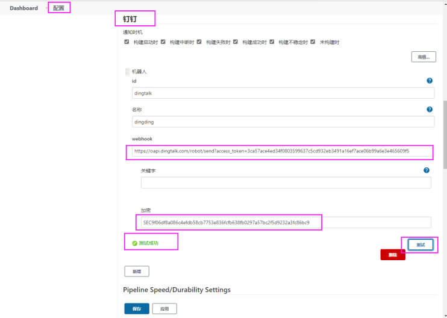Uncheck the 构建成功时 checkbox

coord(236,42)
